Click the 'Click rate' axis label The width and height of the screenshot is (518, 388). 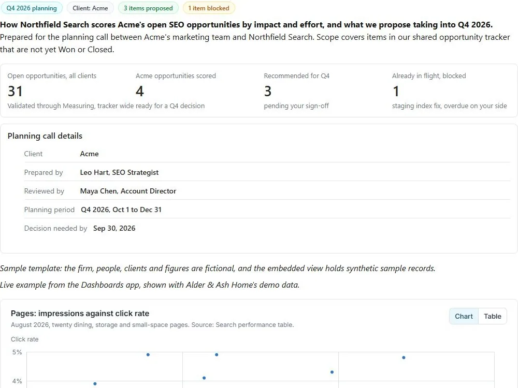(x=24, y=339)
